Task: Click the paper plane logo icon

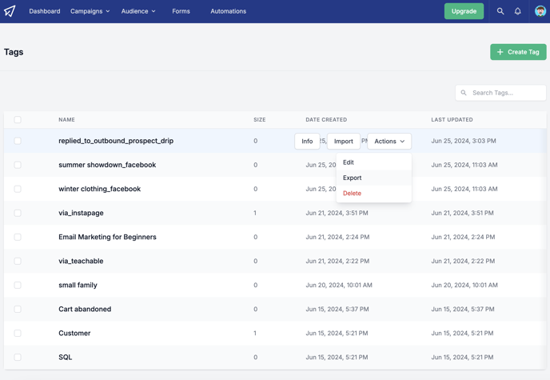Action: click(10, 11)
